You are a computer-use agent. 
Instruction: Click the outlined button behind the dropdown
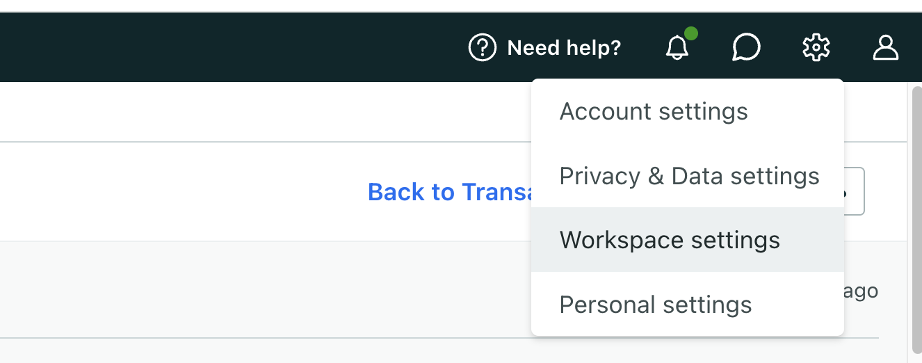pos(855,191)
